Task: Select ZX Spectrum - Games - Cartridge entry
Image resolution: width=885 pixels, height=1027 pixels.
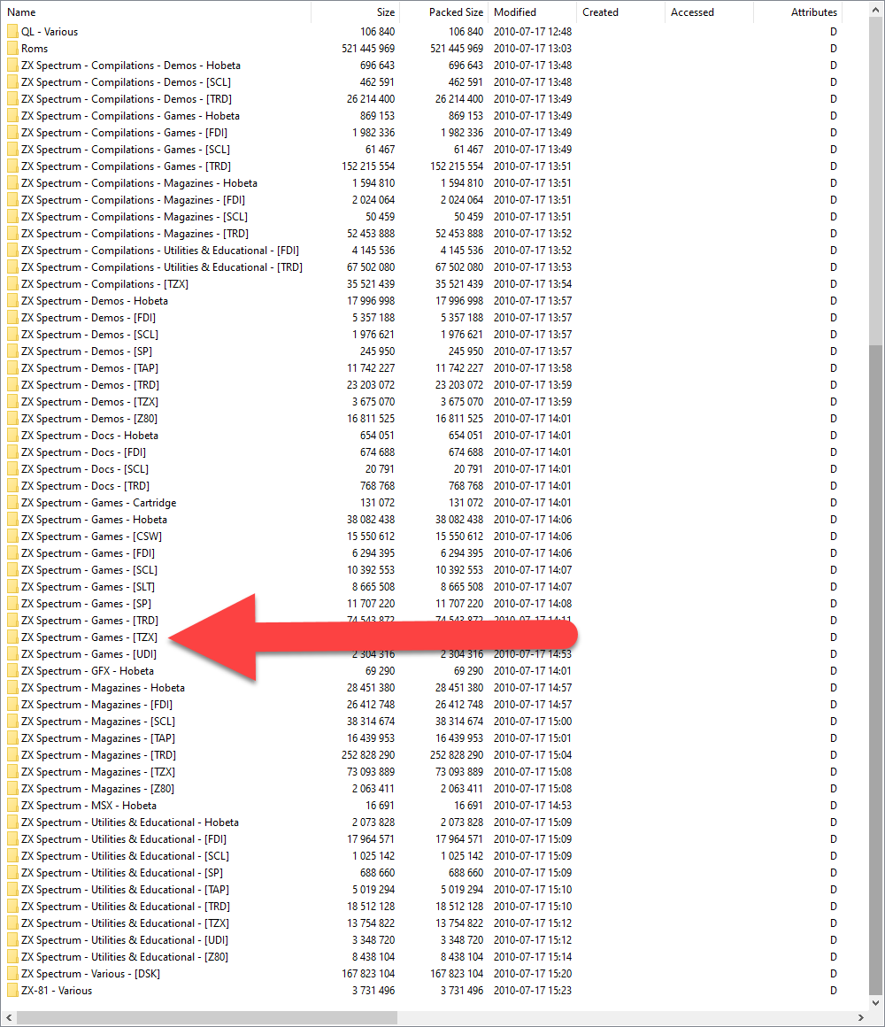Action: 98,503
